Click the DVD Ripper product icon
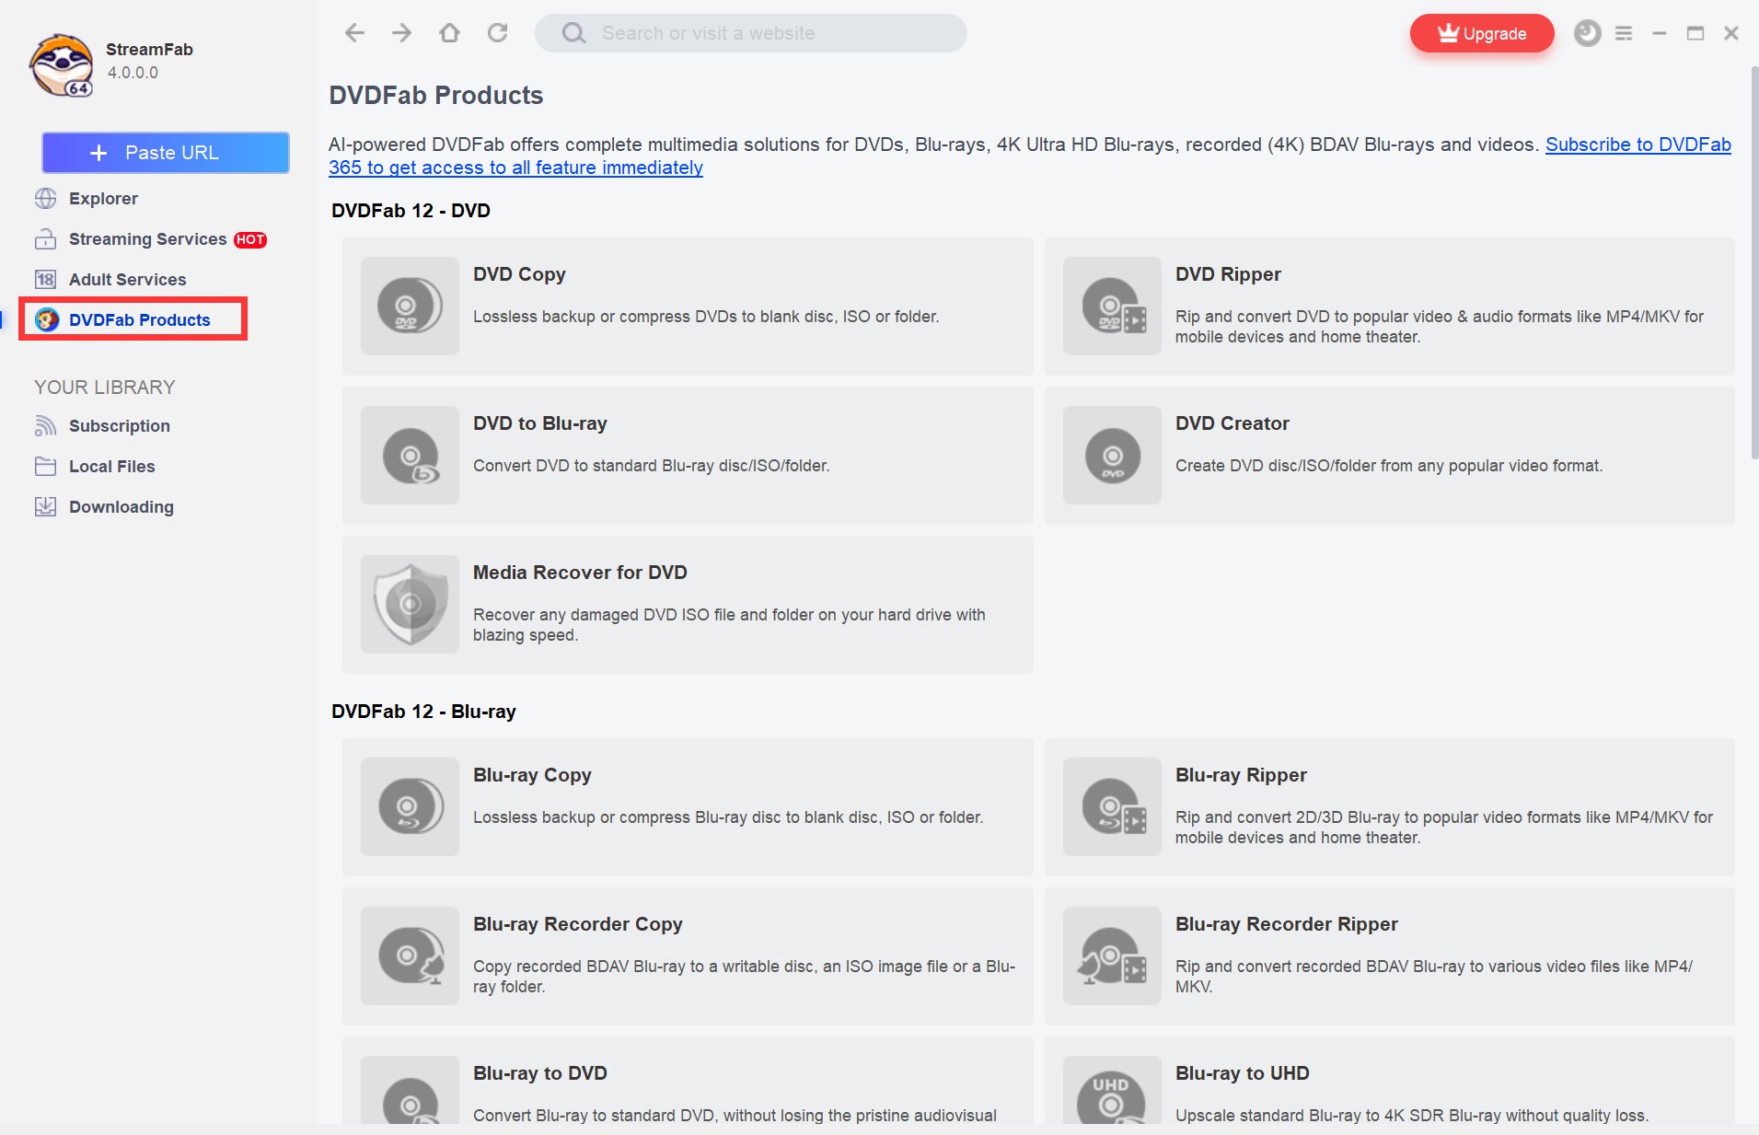The width and height of the screenshot is (1759, 1135). [x=1112, y=306]
